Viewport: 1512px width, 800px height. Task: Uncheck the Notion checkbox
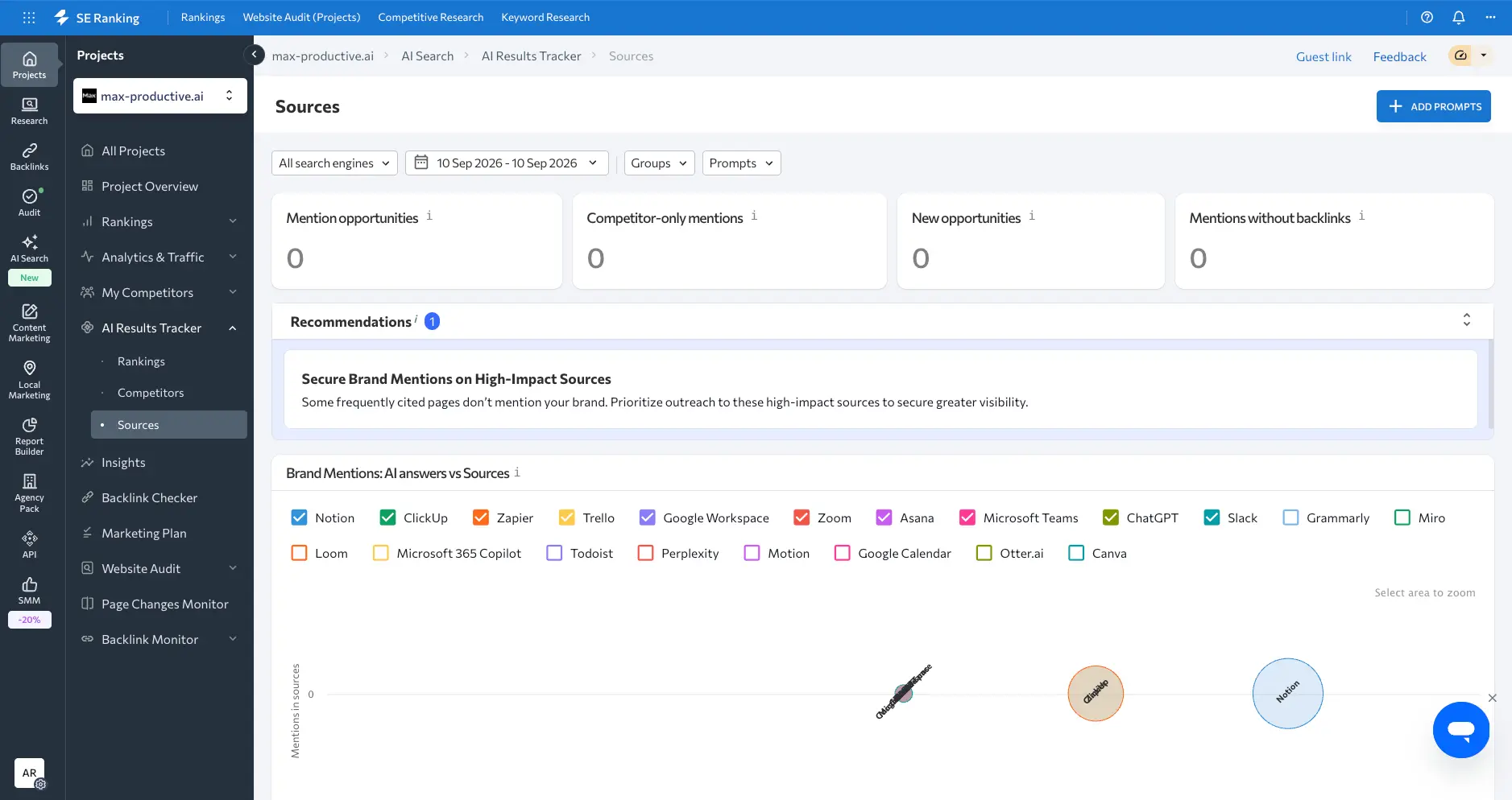click(x=299, y=518)
